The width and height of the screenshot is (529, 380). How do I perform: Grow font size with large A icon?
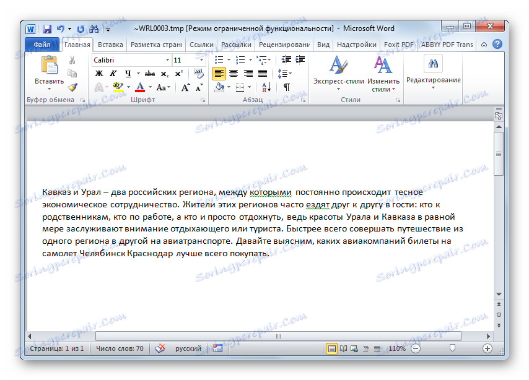pyautogui.click(x=185, y=88)
